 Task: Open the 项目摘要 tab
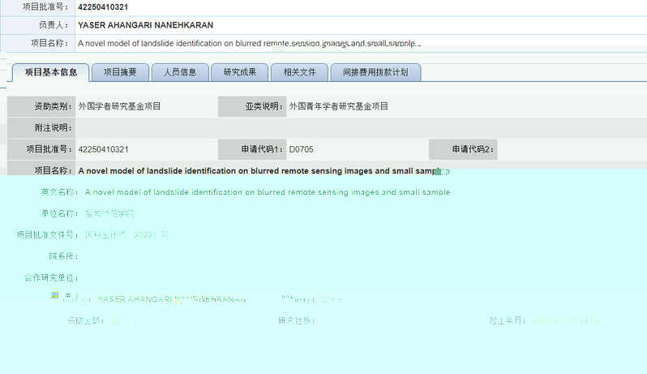(119, 72)
